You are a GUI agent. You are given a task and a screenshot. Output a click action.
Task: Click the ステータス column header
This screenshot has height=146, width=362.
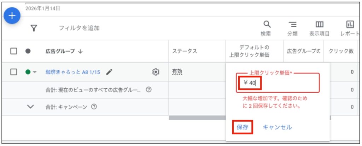point(184,51)
